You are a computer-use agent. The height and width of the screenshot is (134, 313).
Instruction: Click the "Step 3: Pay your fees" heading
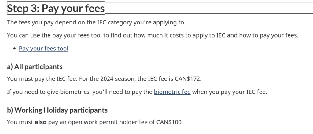coord(56,9)
